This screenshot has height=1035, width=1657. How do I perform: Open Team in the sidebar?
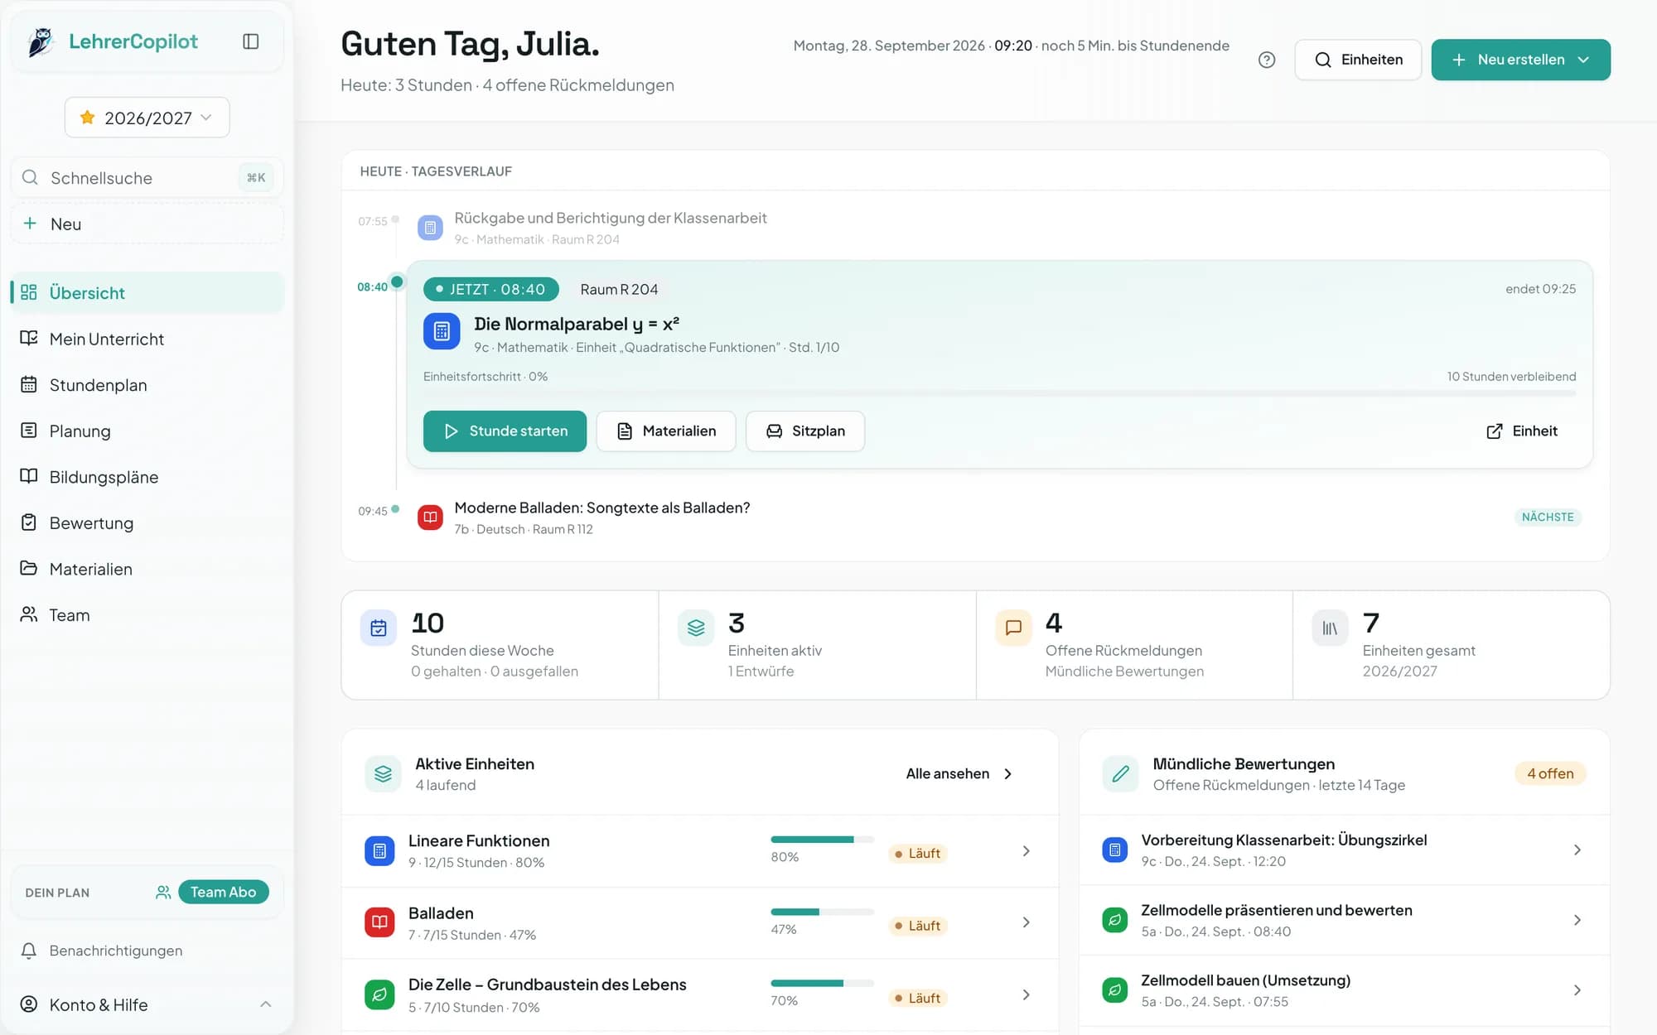click(147, 615)
